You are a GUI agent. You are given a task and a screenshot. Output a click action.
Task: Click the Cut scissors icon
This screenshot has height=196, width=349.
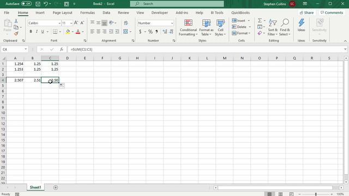tap(16, 21)
